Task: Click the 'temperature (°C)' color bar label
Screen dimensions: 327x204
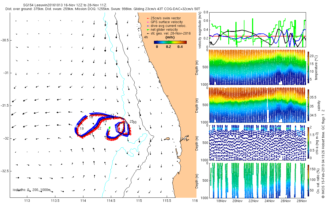Action: click(316, 67)
